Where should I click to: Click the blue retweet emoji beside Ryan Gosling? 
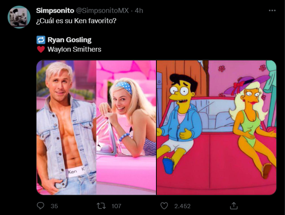click(41, 40)
